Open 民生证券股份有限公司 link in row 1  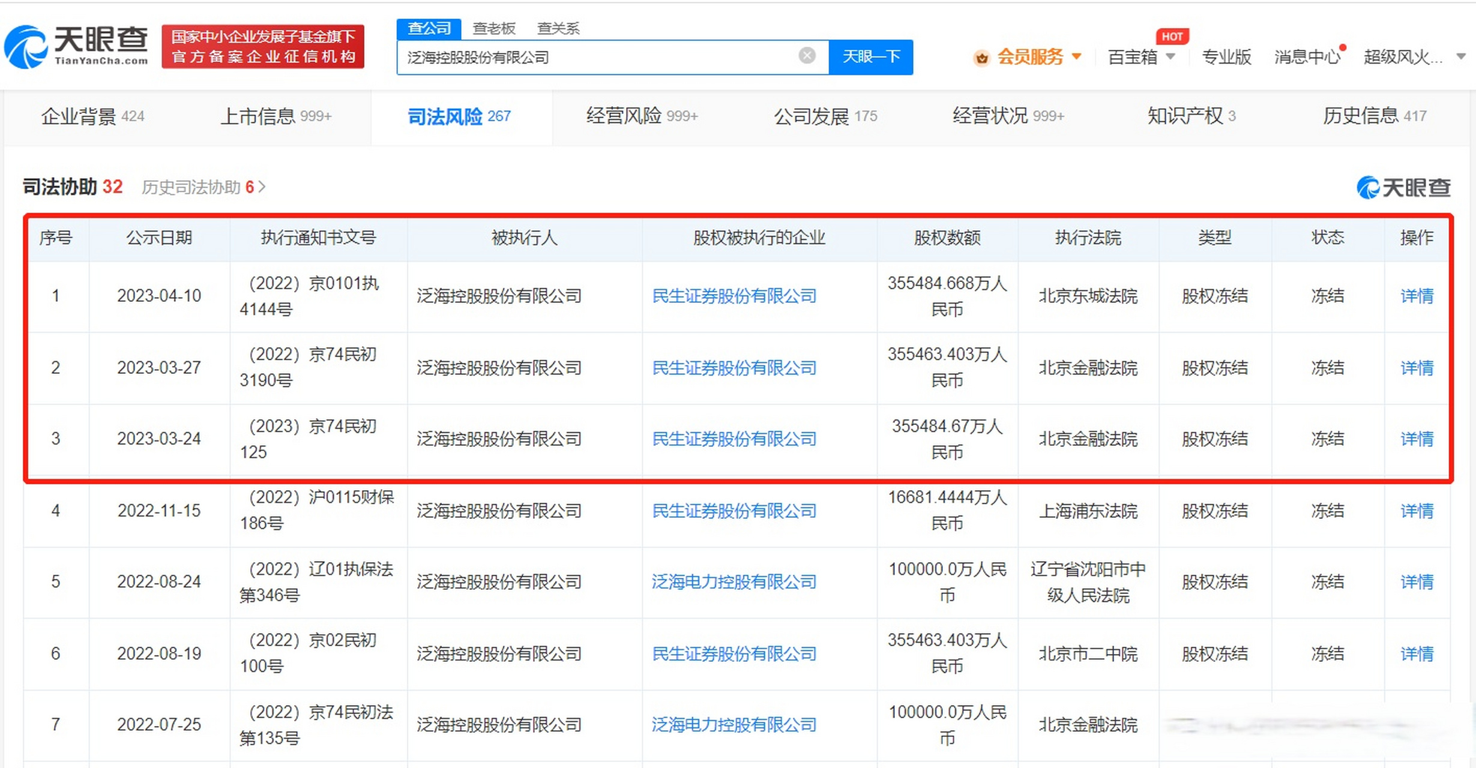point(734,296)
